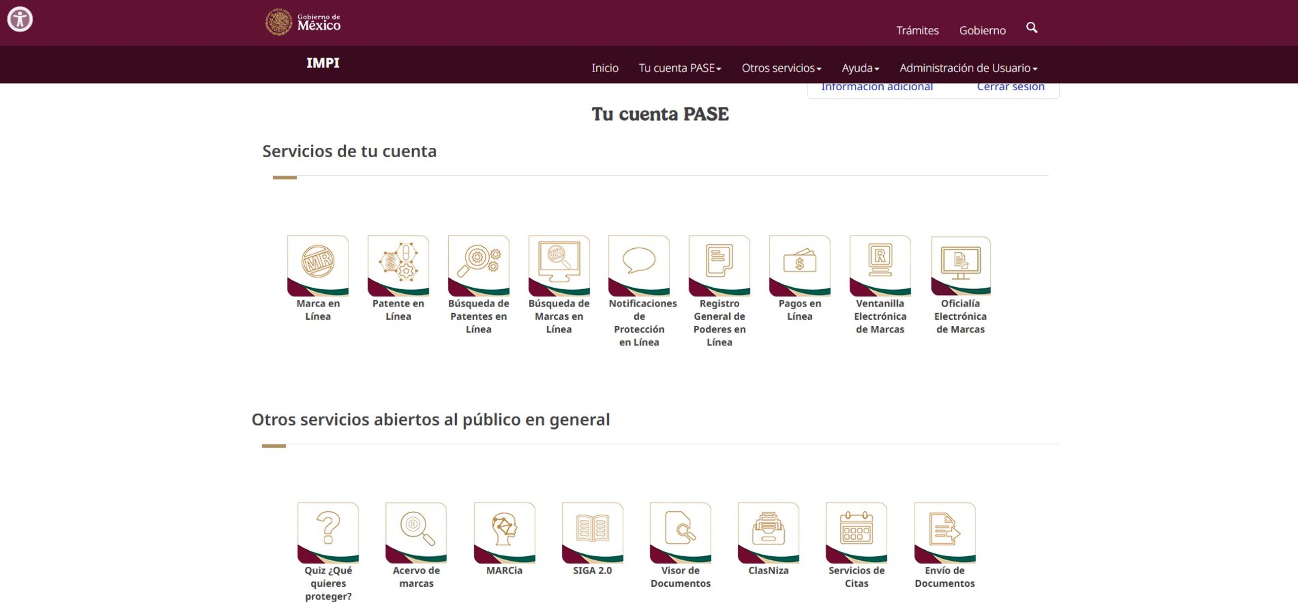Open Búsqueda de Marcas en Línea icon
1298x609 pixels.
pyautogui.click(x=559, y=265)
